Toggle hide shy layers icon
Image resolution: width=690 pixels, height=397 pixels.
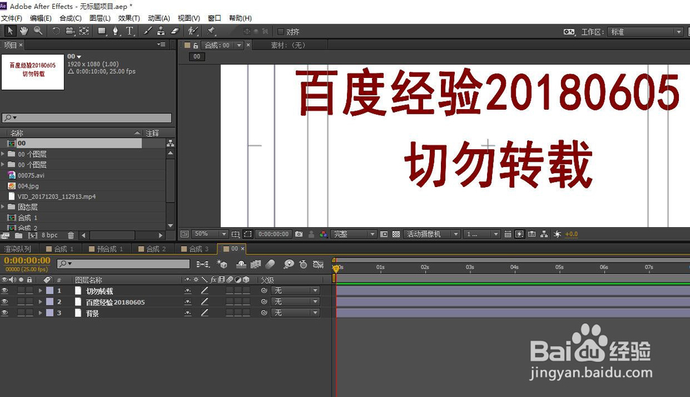tap(241, 264)
